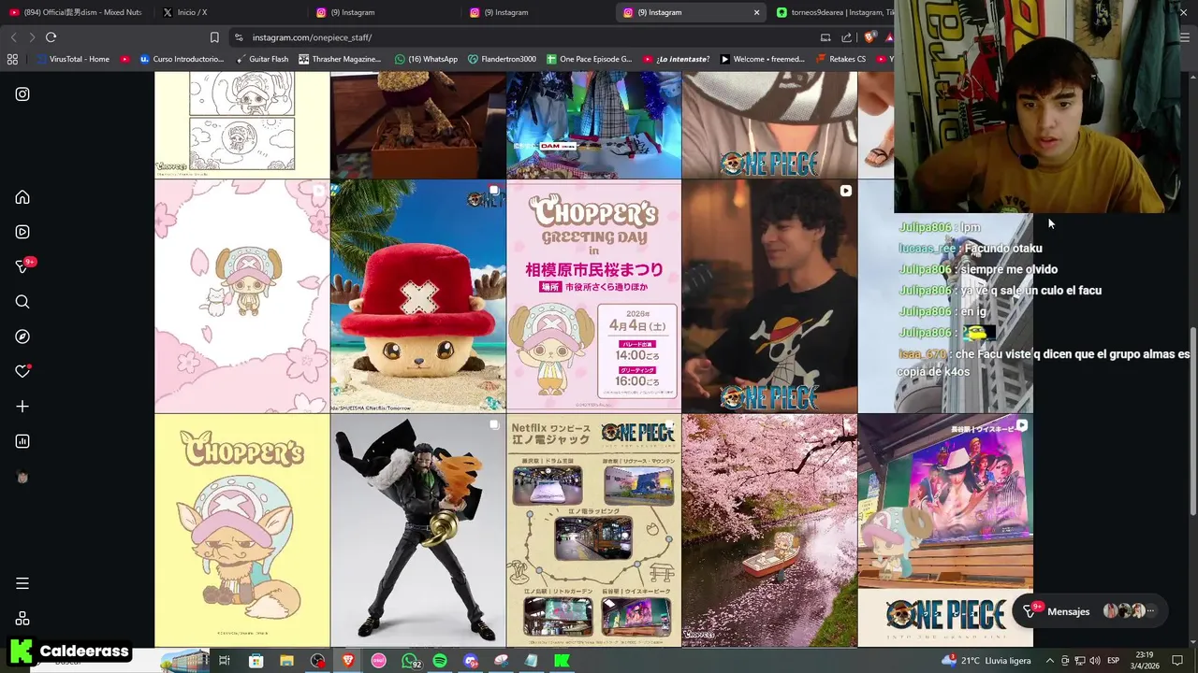Image resolution: width=1198 pixels, height=673 pixels.
Task: Open Crocodile action figure post
Action: tap(417, 531)
